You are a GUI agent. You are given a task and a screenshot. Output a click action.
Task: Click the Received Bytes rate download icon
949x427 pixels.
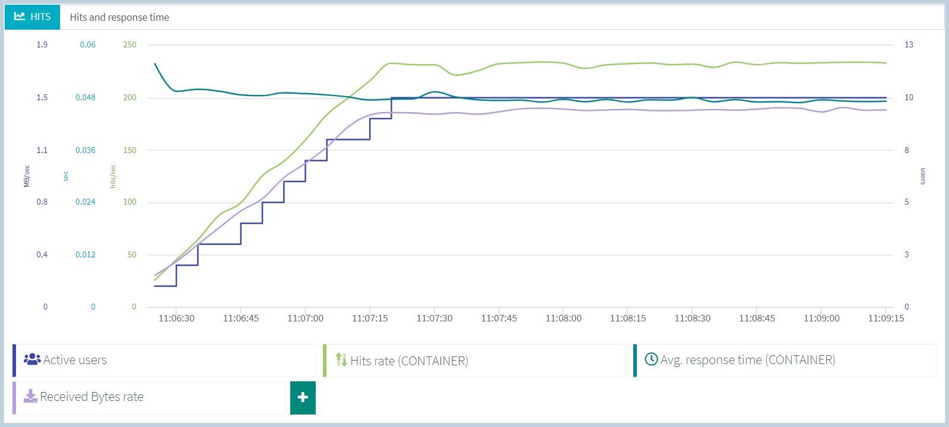click(x=30, y=396)
